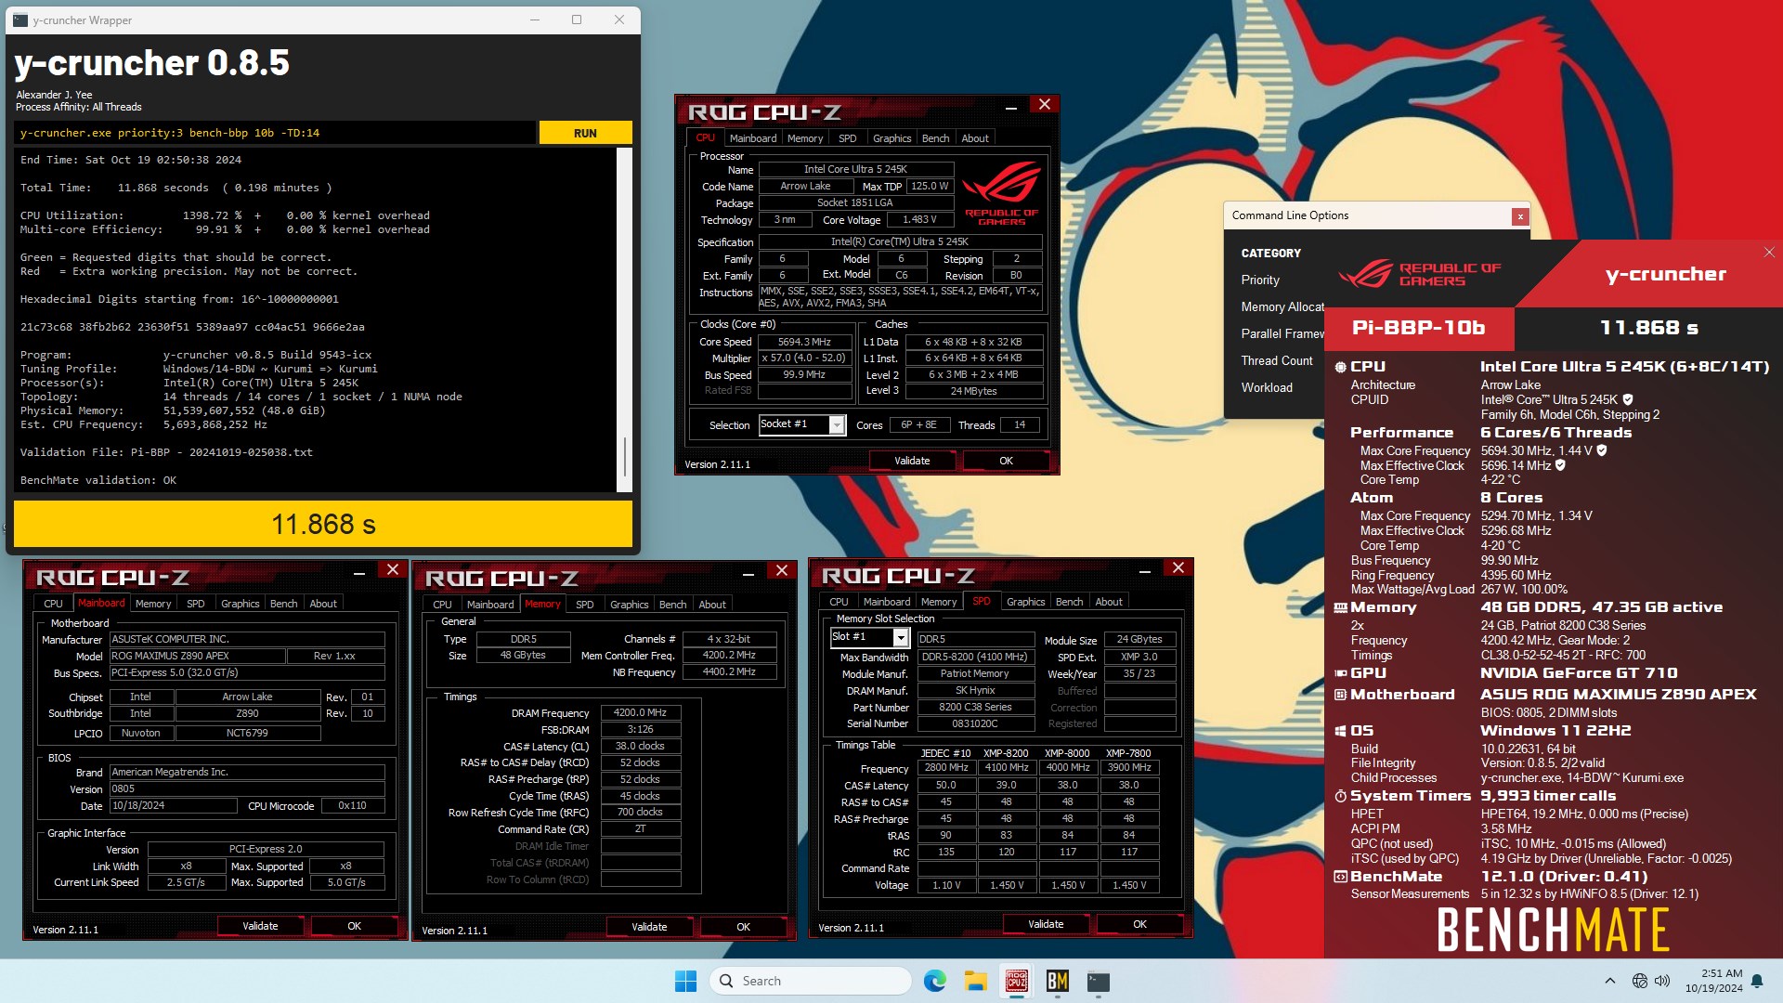The width and height of the screenshot is (1783, 1003).
Task: Click the Max Core Frequency verified shield icon
Action: tap(1602, 450)
